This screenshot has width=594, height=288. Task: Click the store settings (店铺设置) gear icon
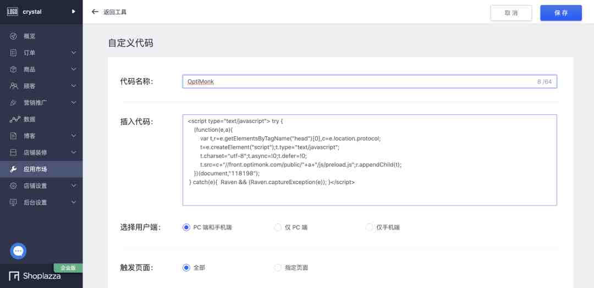[x=13, y=186]
